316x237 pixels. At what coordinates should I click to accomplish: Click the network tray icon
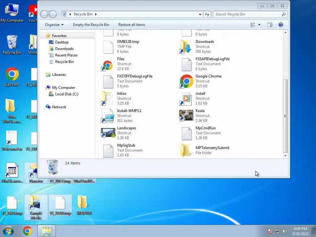(x=277, y=231)
